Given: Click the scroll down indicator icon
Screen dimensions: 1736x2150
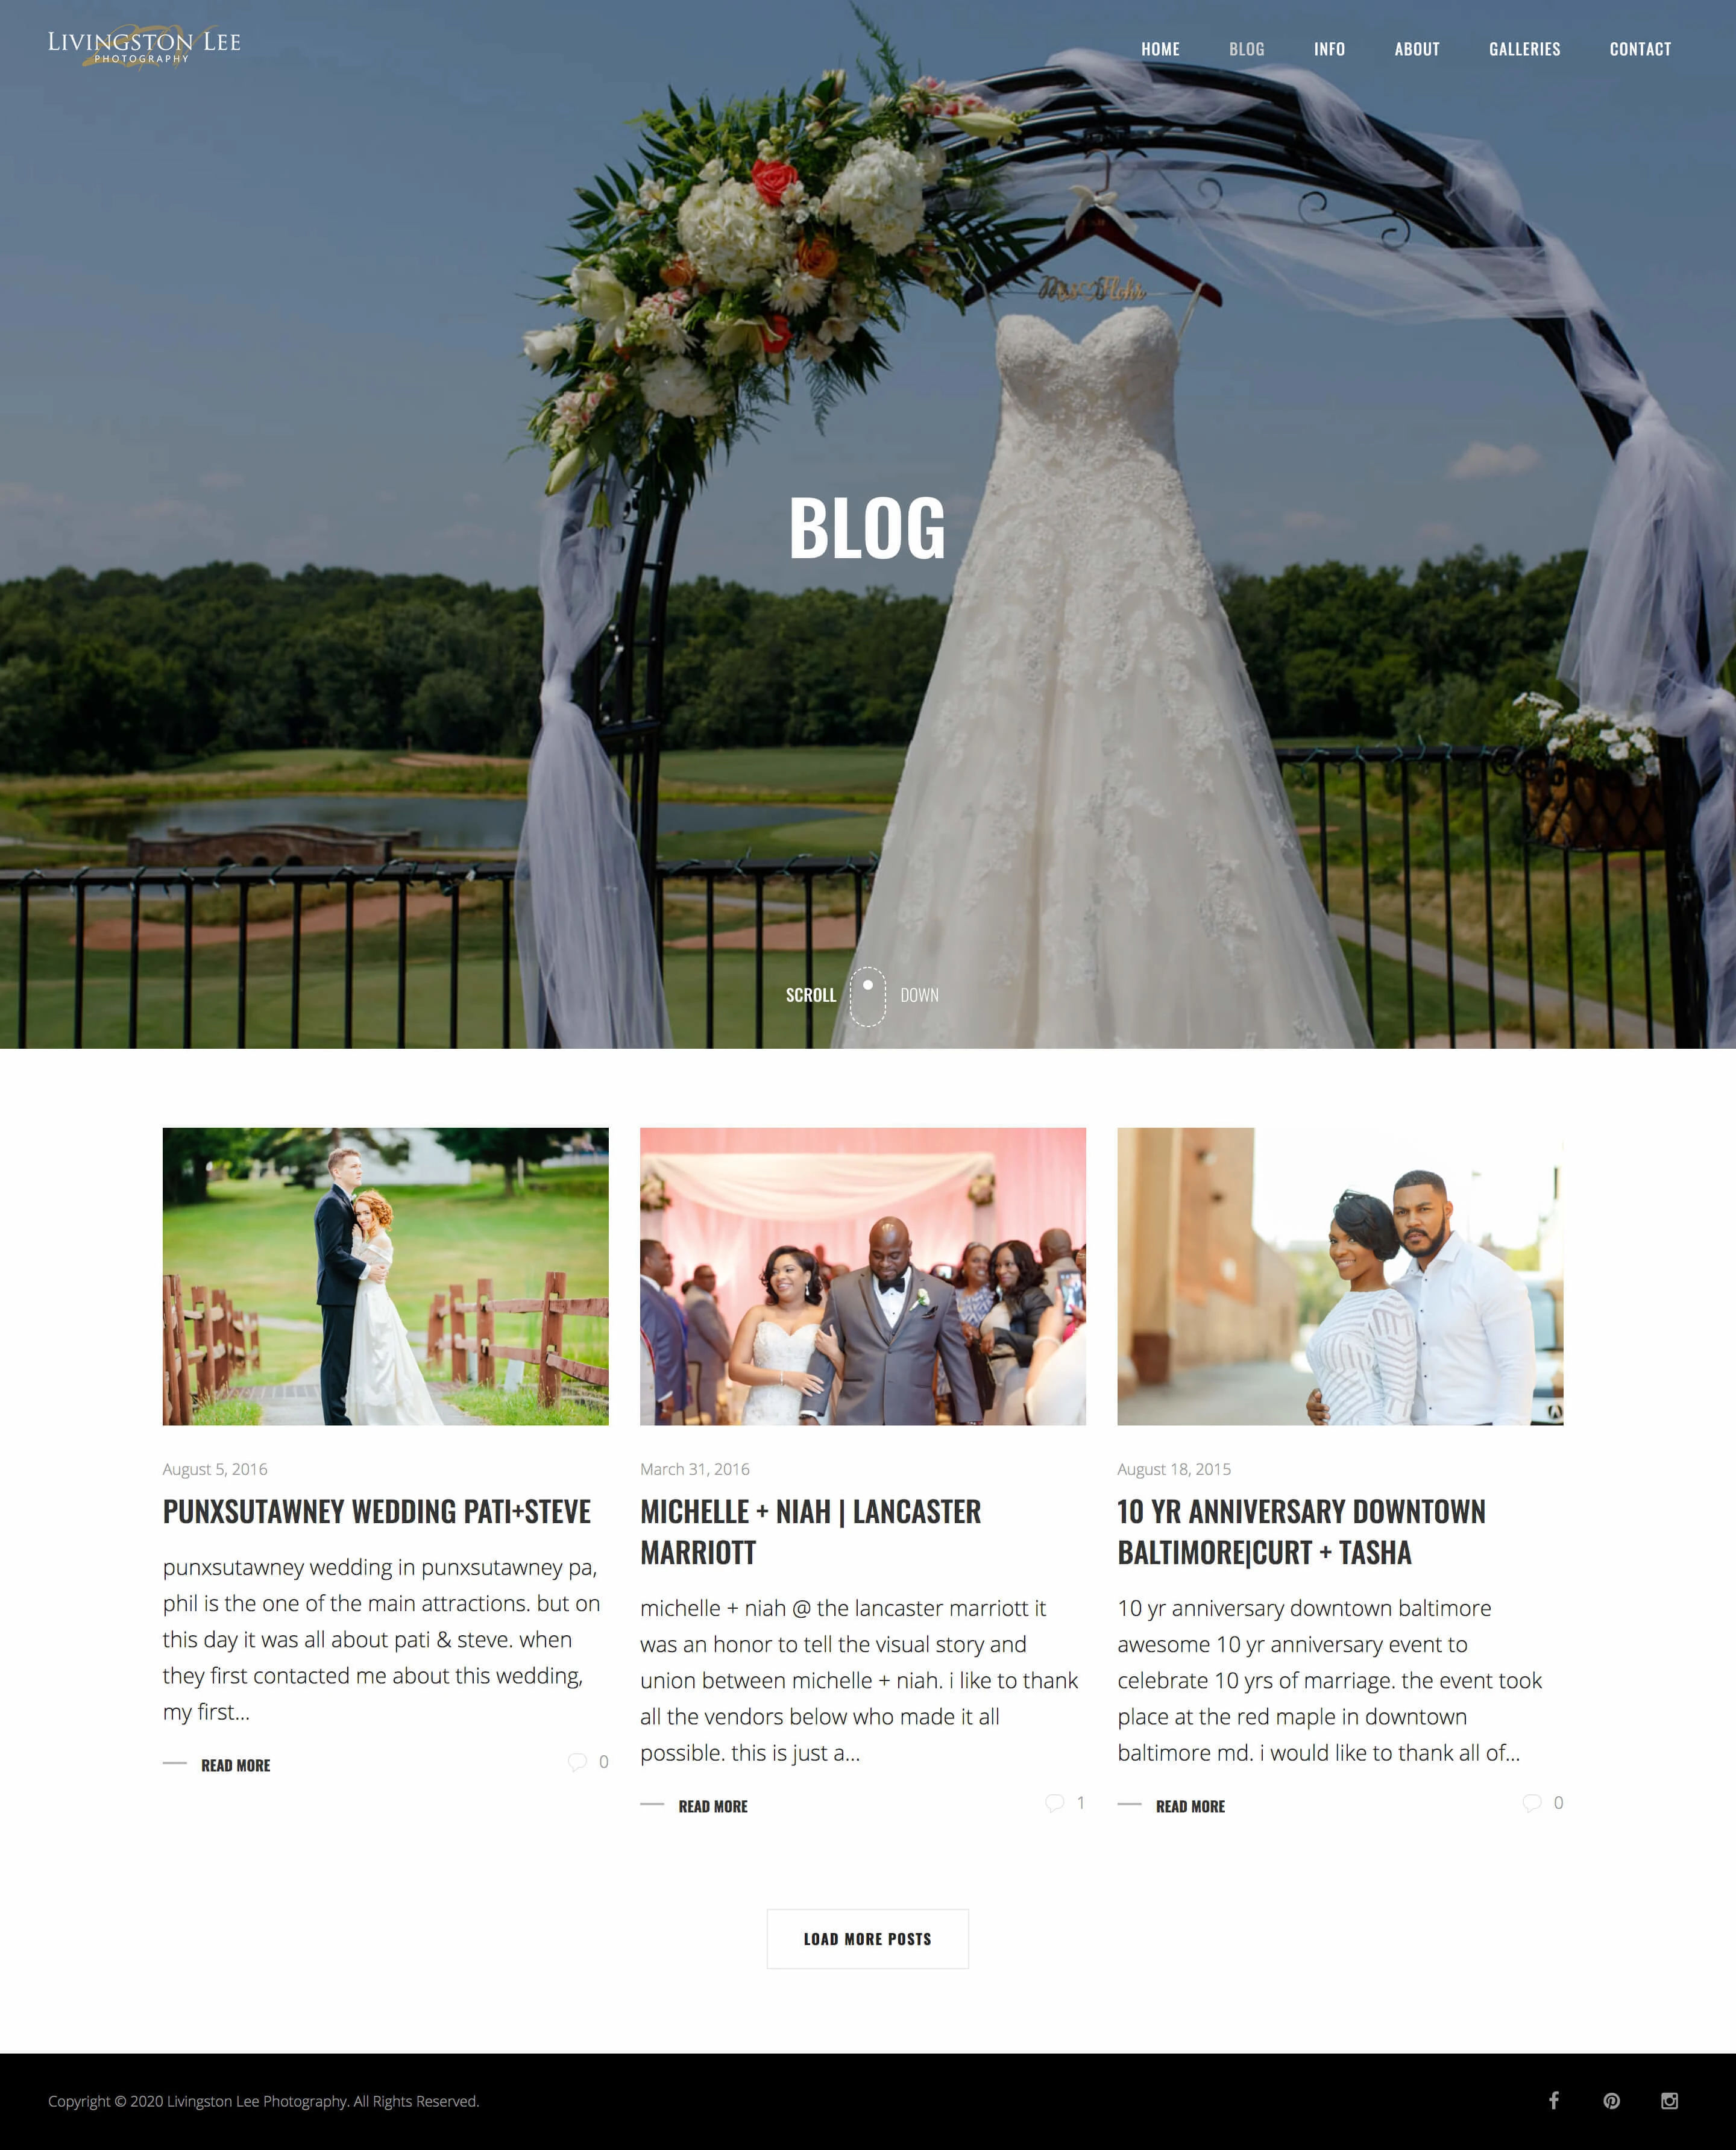Looking at the screenshot, I should point(868,993).
